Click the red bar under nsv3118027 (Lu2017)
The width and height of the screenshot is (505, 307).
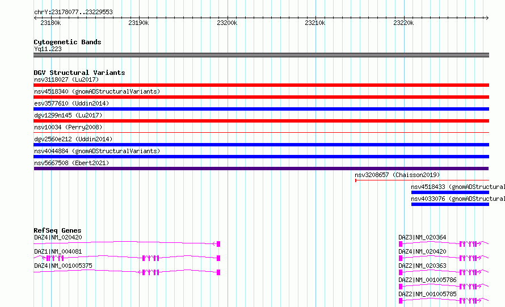261,85
